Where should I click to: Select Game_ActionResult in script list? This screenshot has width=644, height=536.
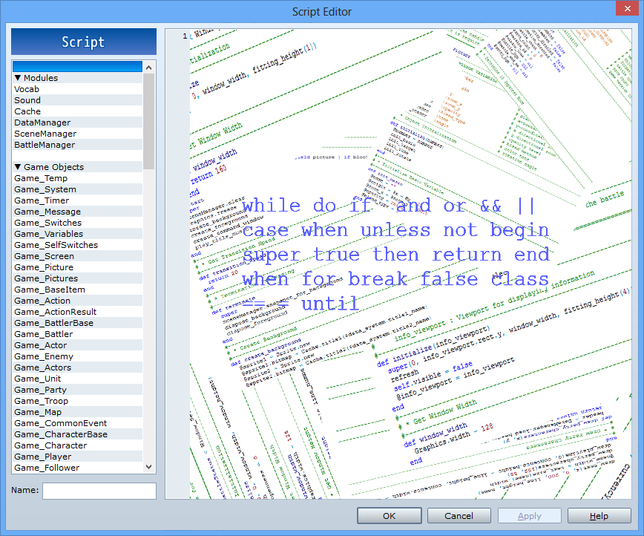78,312
